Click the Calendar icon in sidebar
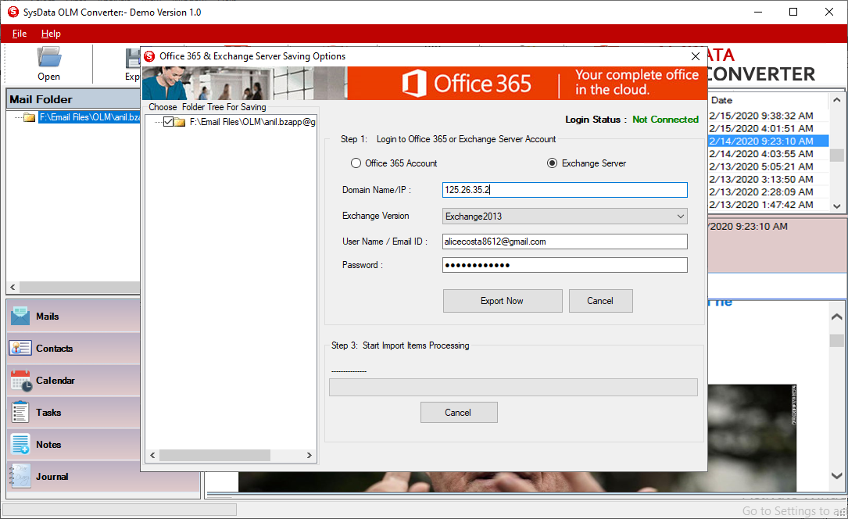Image resolution: width=848 pixels, height=519 pixels. coord(21,381)
